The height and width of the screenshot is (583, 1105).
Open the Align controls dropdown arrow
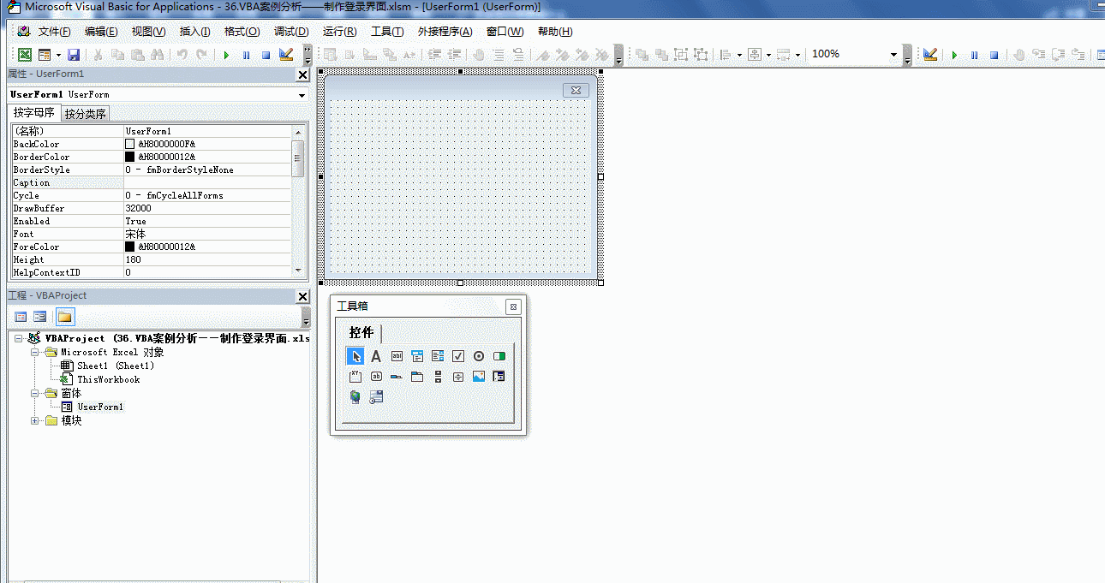coord(738,55)
